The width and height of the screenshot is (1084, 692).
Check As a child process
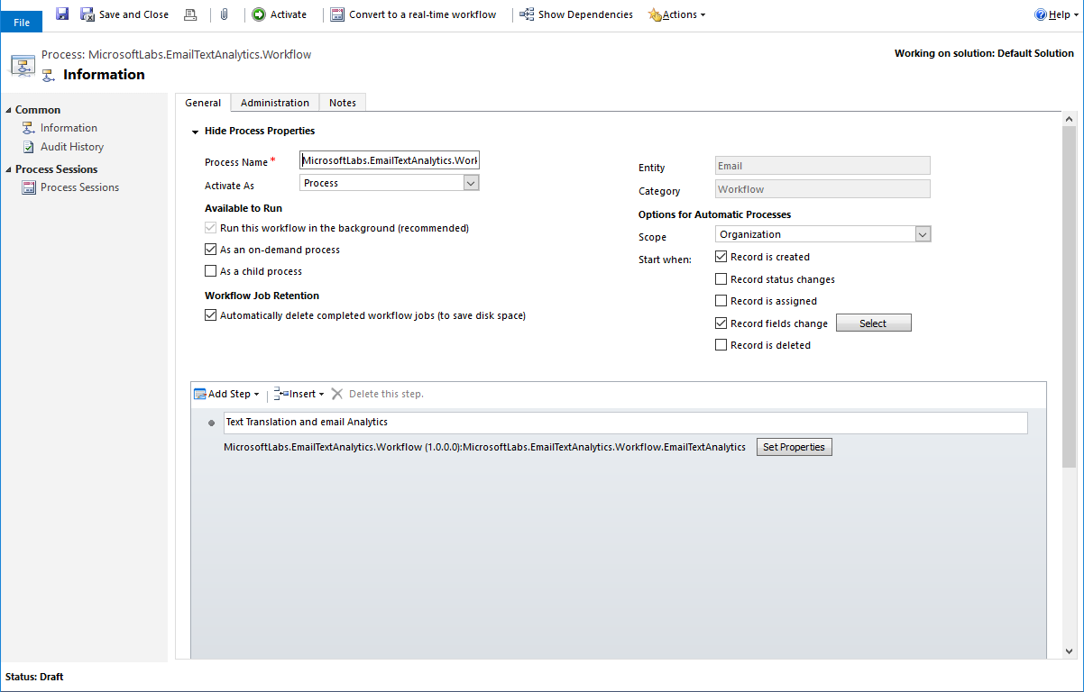[211, 271]
